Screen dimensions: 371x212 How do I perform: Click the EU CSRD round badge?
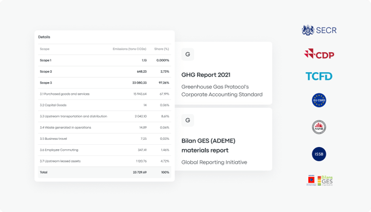tap(319, 100)
